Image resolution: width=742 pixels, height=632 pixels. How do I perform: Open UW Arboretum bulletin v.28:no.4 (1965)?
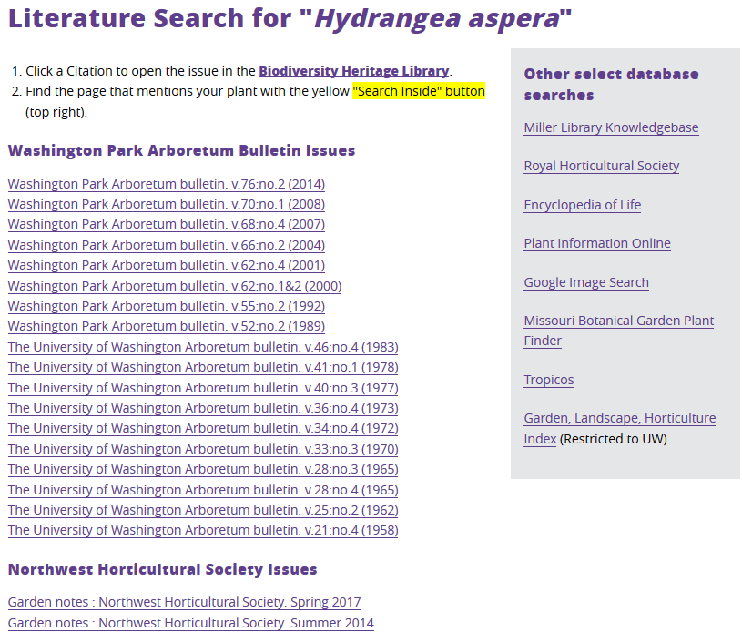tap(203, 490)
